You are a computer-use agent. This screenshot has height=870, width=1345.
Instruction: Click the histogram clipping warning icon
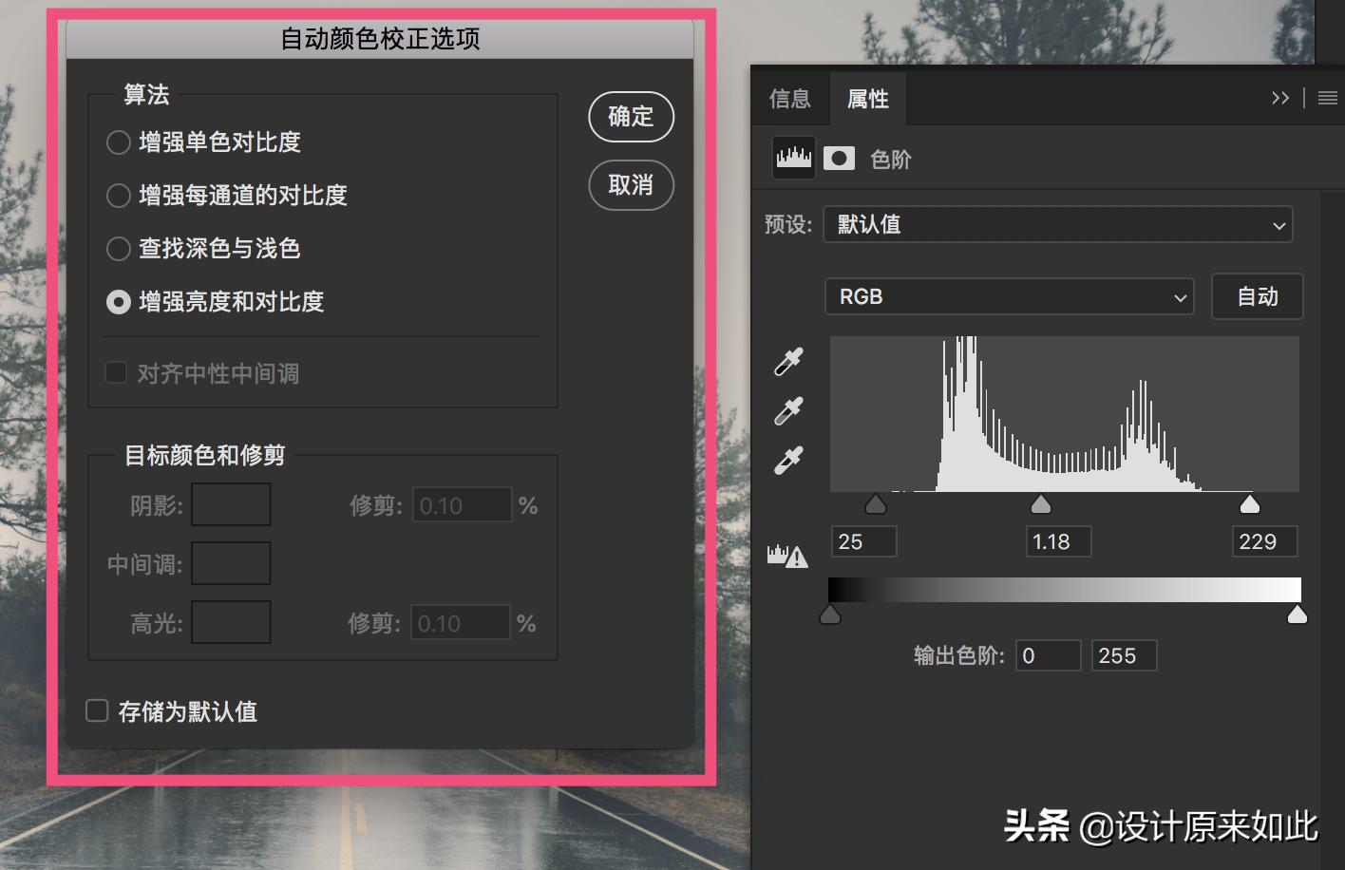[x=787, y=554]
